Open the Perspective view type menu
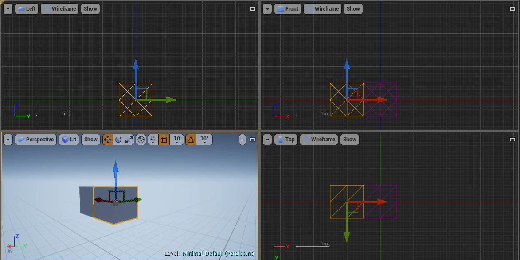The height and width of the screenshot is (260, 520). tap(36, 140)
